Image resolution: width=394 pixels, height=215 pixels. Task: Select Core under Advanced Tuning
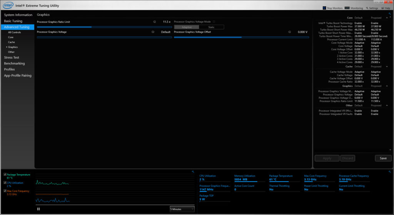(10, 37)
